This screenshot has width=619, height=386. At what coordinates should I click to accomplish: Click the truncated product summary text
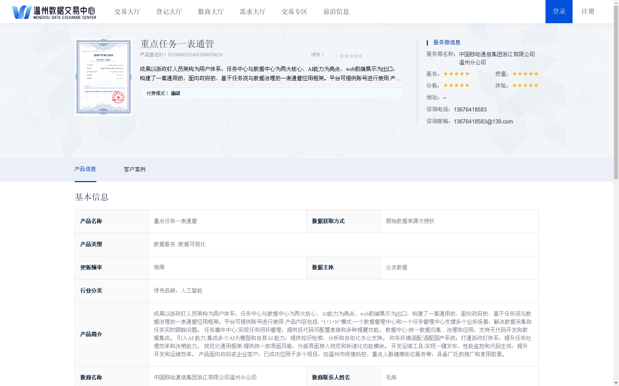tap(270, 74)
